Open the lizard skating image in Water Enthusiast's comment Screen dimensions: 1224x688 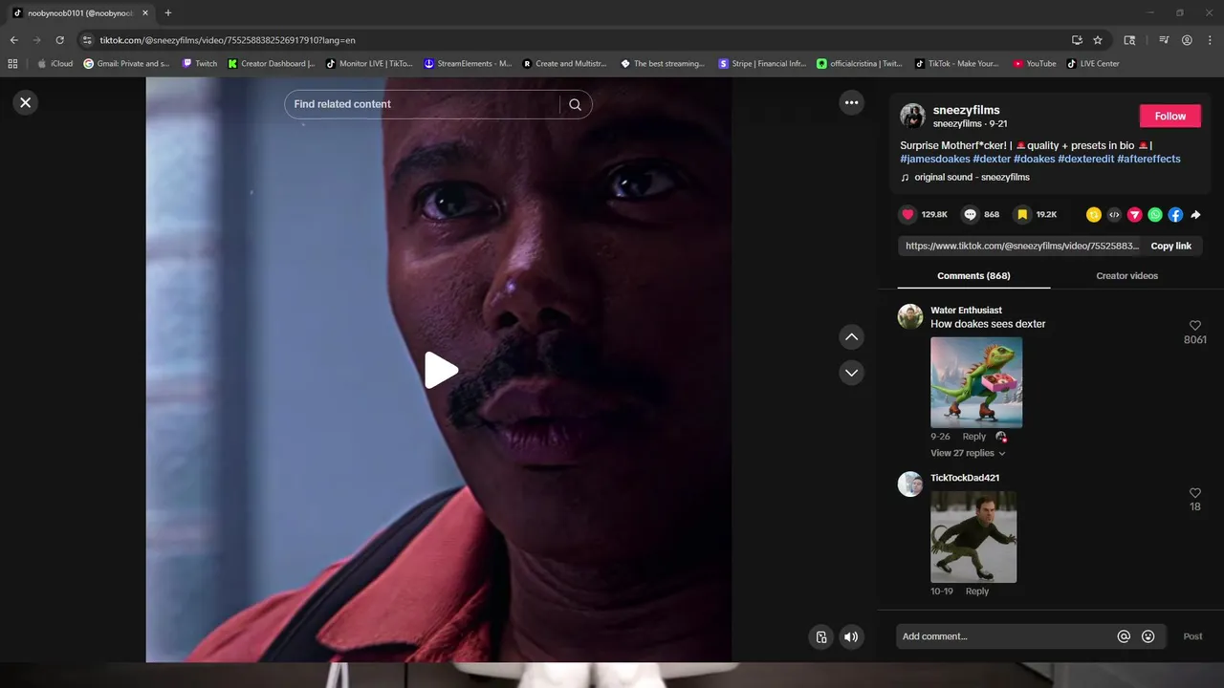976,382
